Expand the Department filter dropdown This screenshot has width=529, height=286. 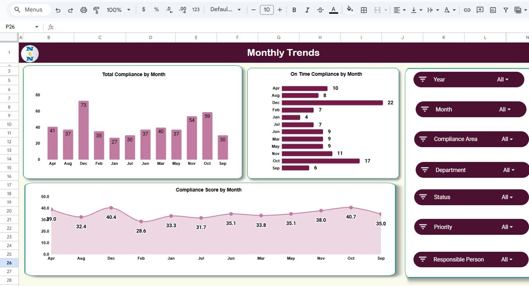tap(510, 170)
